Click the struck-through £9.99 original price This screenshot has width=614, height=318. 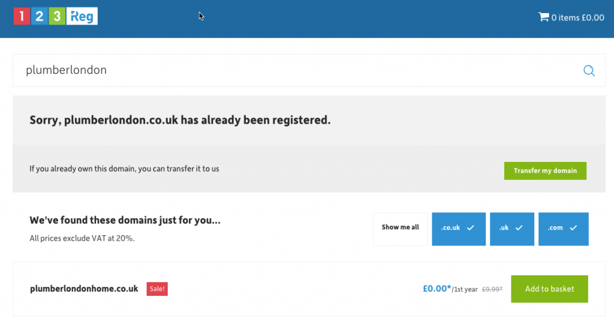coord(492,289)
